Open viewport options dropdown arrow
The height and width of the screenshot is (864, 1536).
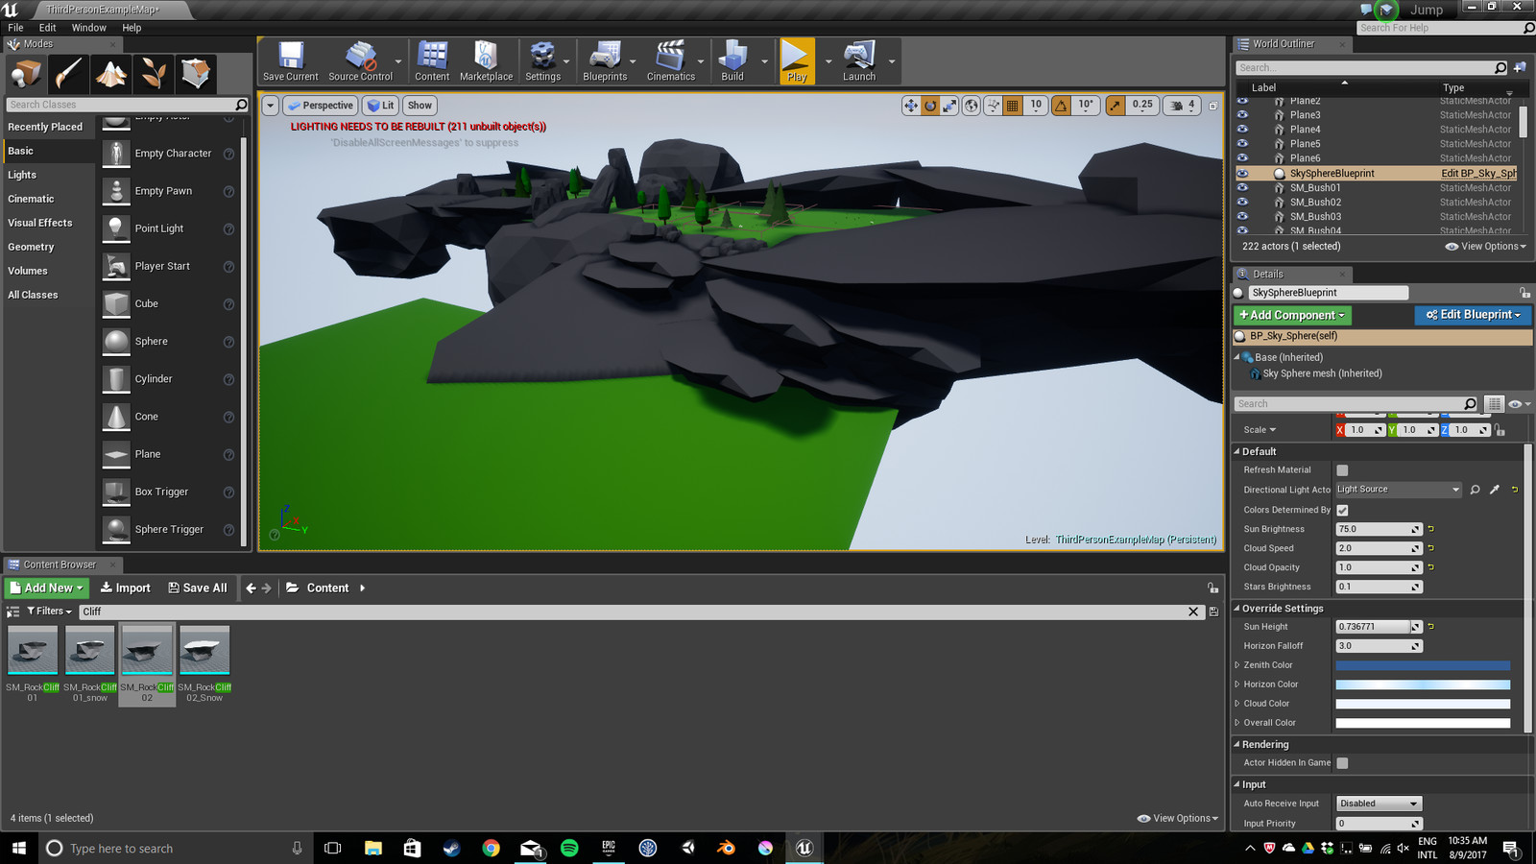271,106
